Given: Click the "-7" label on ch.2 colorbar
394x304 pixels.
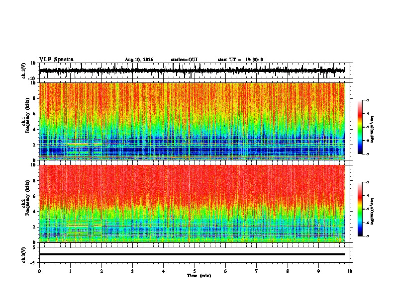Looking at the screenshot, I should pos(367,236).
